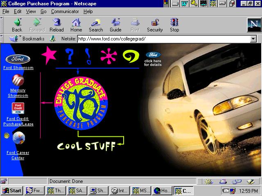Open the View menu
Screen dimensions: 262x196
click(31, 11)
